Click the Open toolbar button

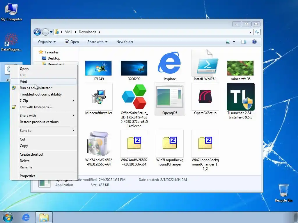tap(72, 42)
